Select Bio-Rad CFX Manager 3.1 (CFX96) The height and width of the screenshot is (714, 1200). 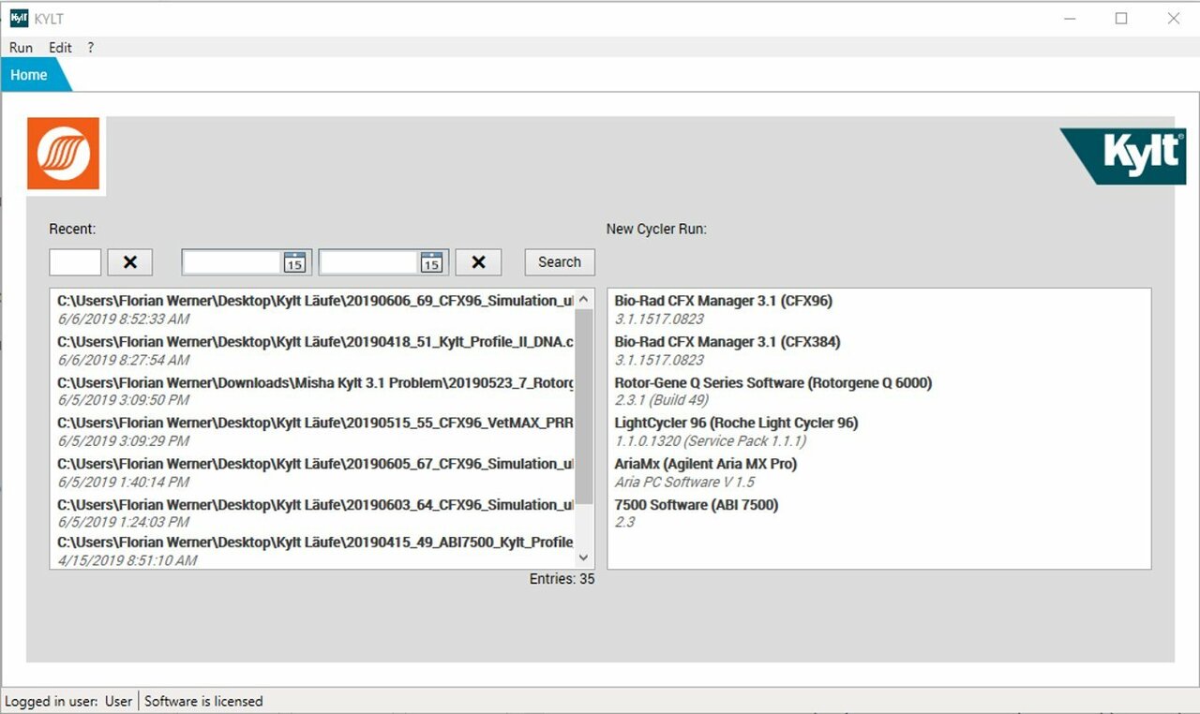pyautogui.click(x=723, y=301)
